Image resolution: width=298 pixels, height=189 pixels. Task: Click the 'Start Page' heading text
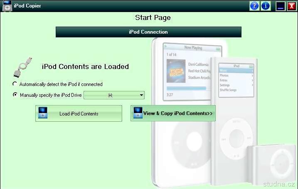pos(153,18)
